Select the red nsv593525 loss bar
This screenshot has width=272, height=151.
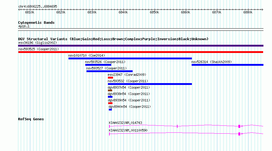pos(141,52)
